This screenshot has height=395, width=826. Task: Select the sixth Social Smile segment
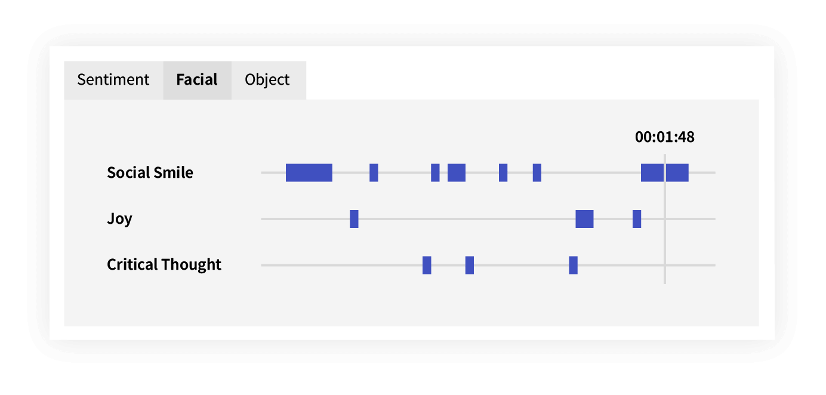click(537, 172)
